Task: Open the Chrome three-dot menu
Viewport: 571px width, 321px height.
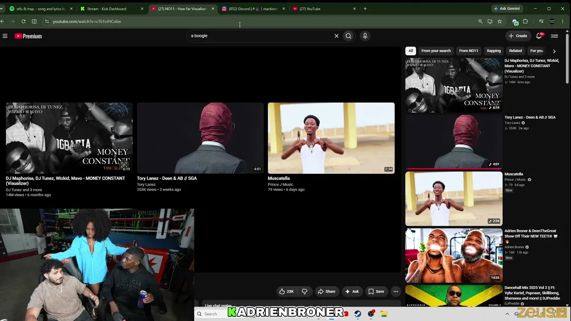Action: [563, 21]
